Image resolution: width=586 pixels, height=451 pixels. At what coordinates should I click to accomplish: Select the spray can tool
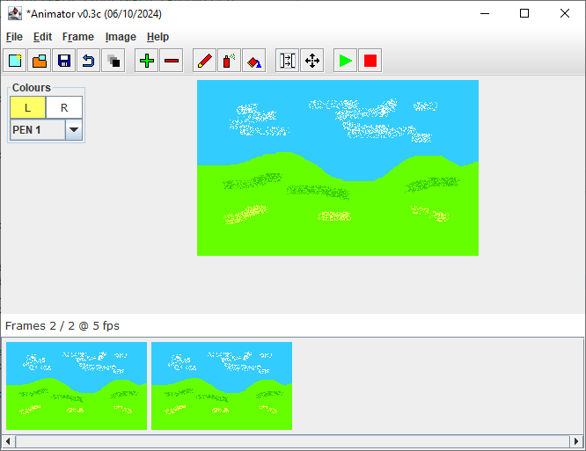[229, 61]
